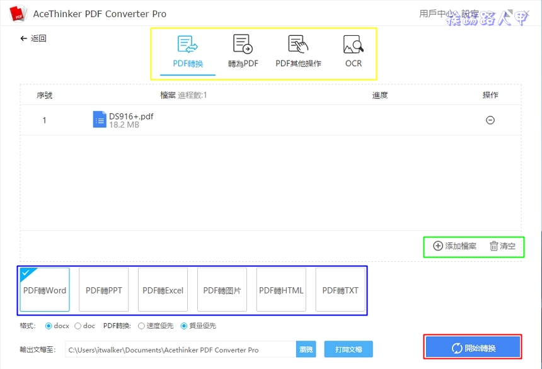This screenshot has width=542, height=369.
Task: Select the PDF轉換 tab icon
Action: coord(187,44)
